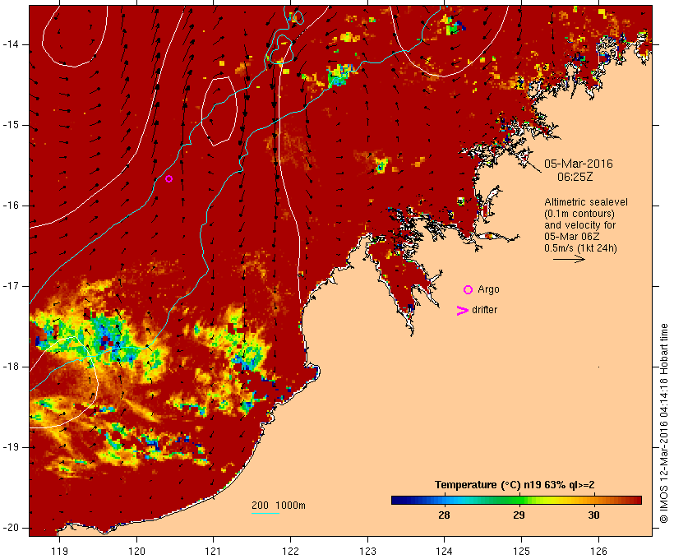674x559 pixels.
Task: Click the '29' color bar label
Action: 519,515
